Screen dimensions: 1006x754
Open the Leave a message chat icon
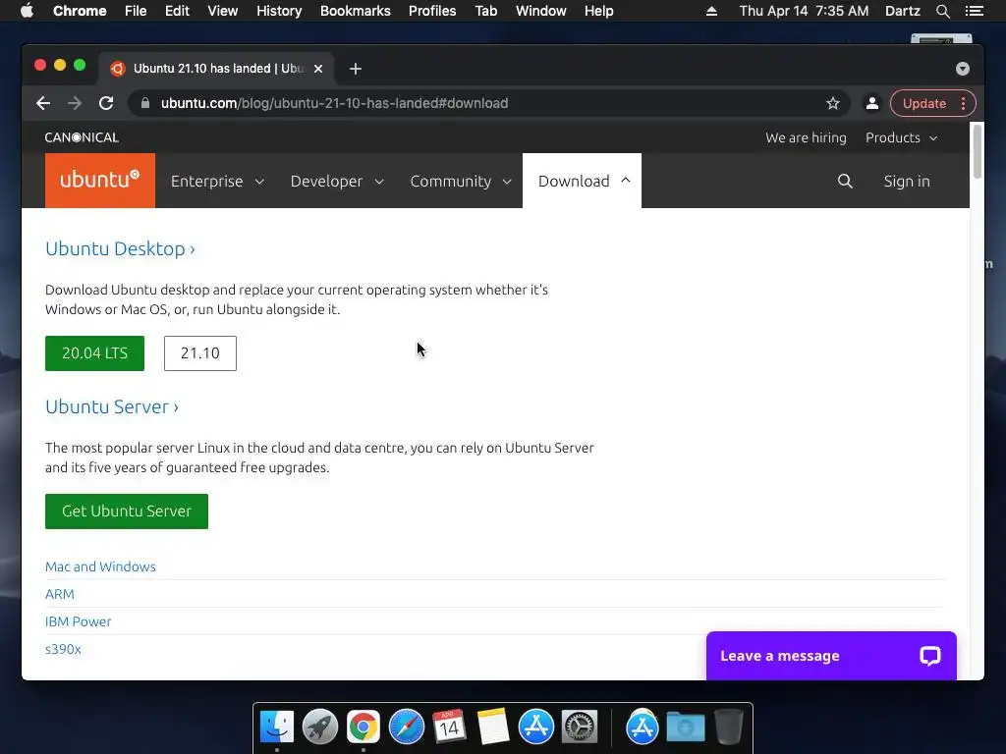929,656
